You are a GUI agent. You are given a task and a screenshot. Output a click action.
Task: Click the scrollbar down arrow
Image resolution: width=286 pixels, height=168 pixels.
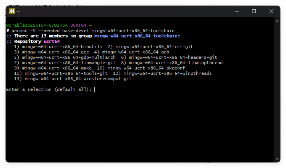(278, 159)
